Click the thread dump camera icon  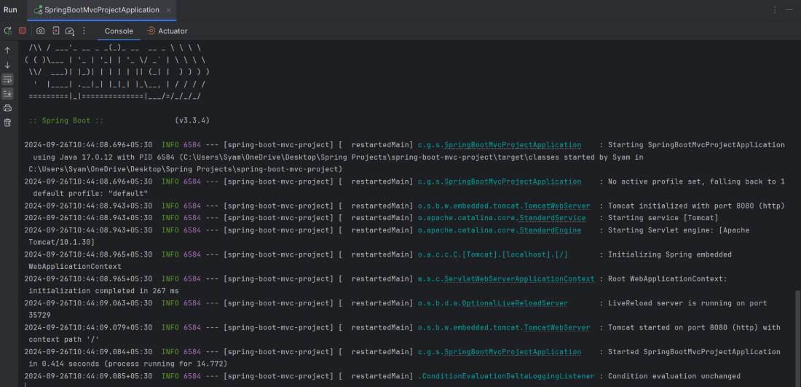[40, 31]
